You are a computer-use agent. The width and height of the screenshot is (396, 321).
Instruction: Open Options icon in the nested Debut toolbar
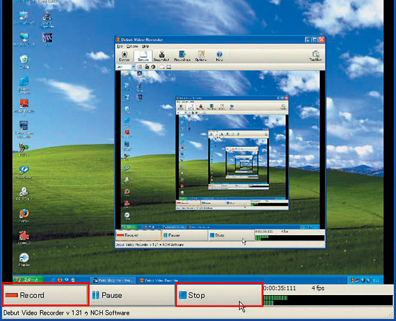point(201,56)
